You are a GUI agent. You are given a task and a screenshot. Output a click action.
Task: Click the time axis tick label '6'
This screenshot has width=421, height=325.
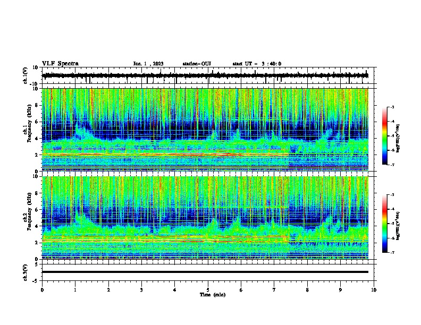(x=241, y=290)
